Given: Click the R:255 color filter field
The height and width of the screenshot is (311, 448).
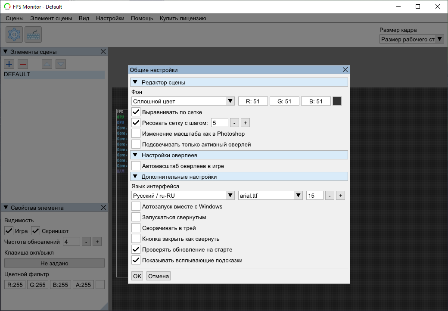Looking at the screenshot, I should click(x=15, y=285).
